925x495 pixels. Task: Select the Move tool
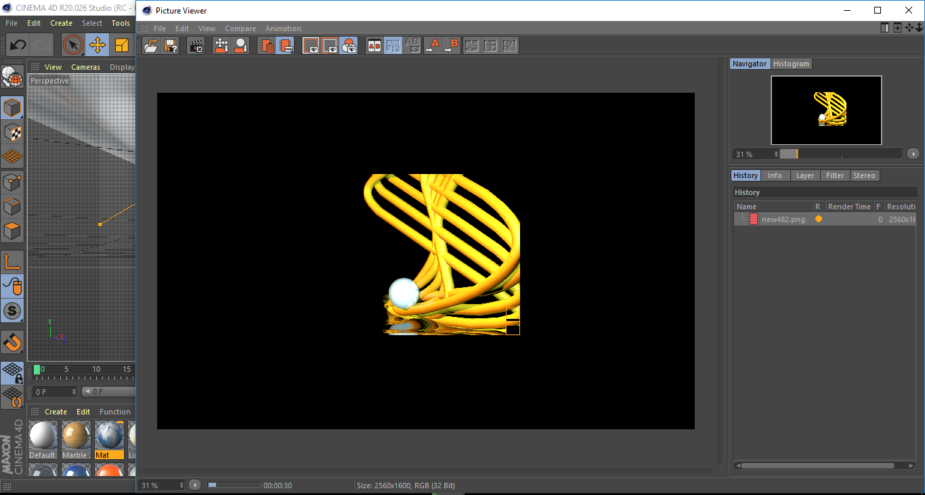(x=98, y=45)
